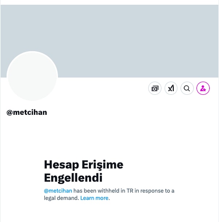The height and width of the screenshot is (222, 219).
Task: Click the "Hesap Erişime" heading line
Action: click(x=84, y=165)
